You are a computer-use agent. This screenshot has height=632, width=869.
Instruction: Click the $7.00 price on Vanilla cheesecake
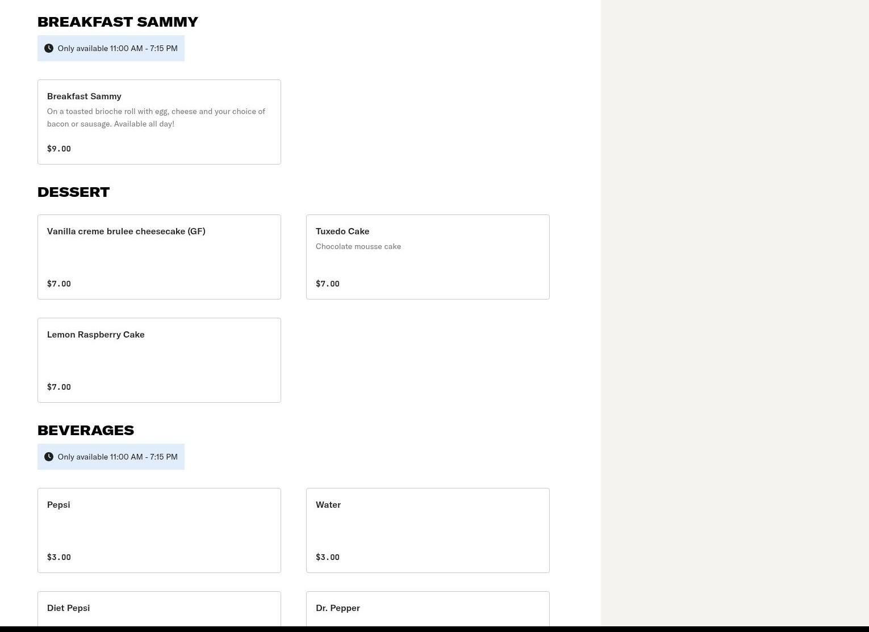tap(59, 284)
